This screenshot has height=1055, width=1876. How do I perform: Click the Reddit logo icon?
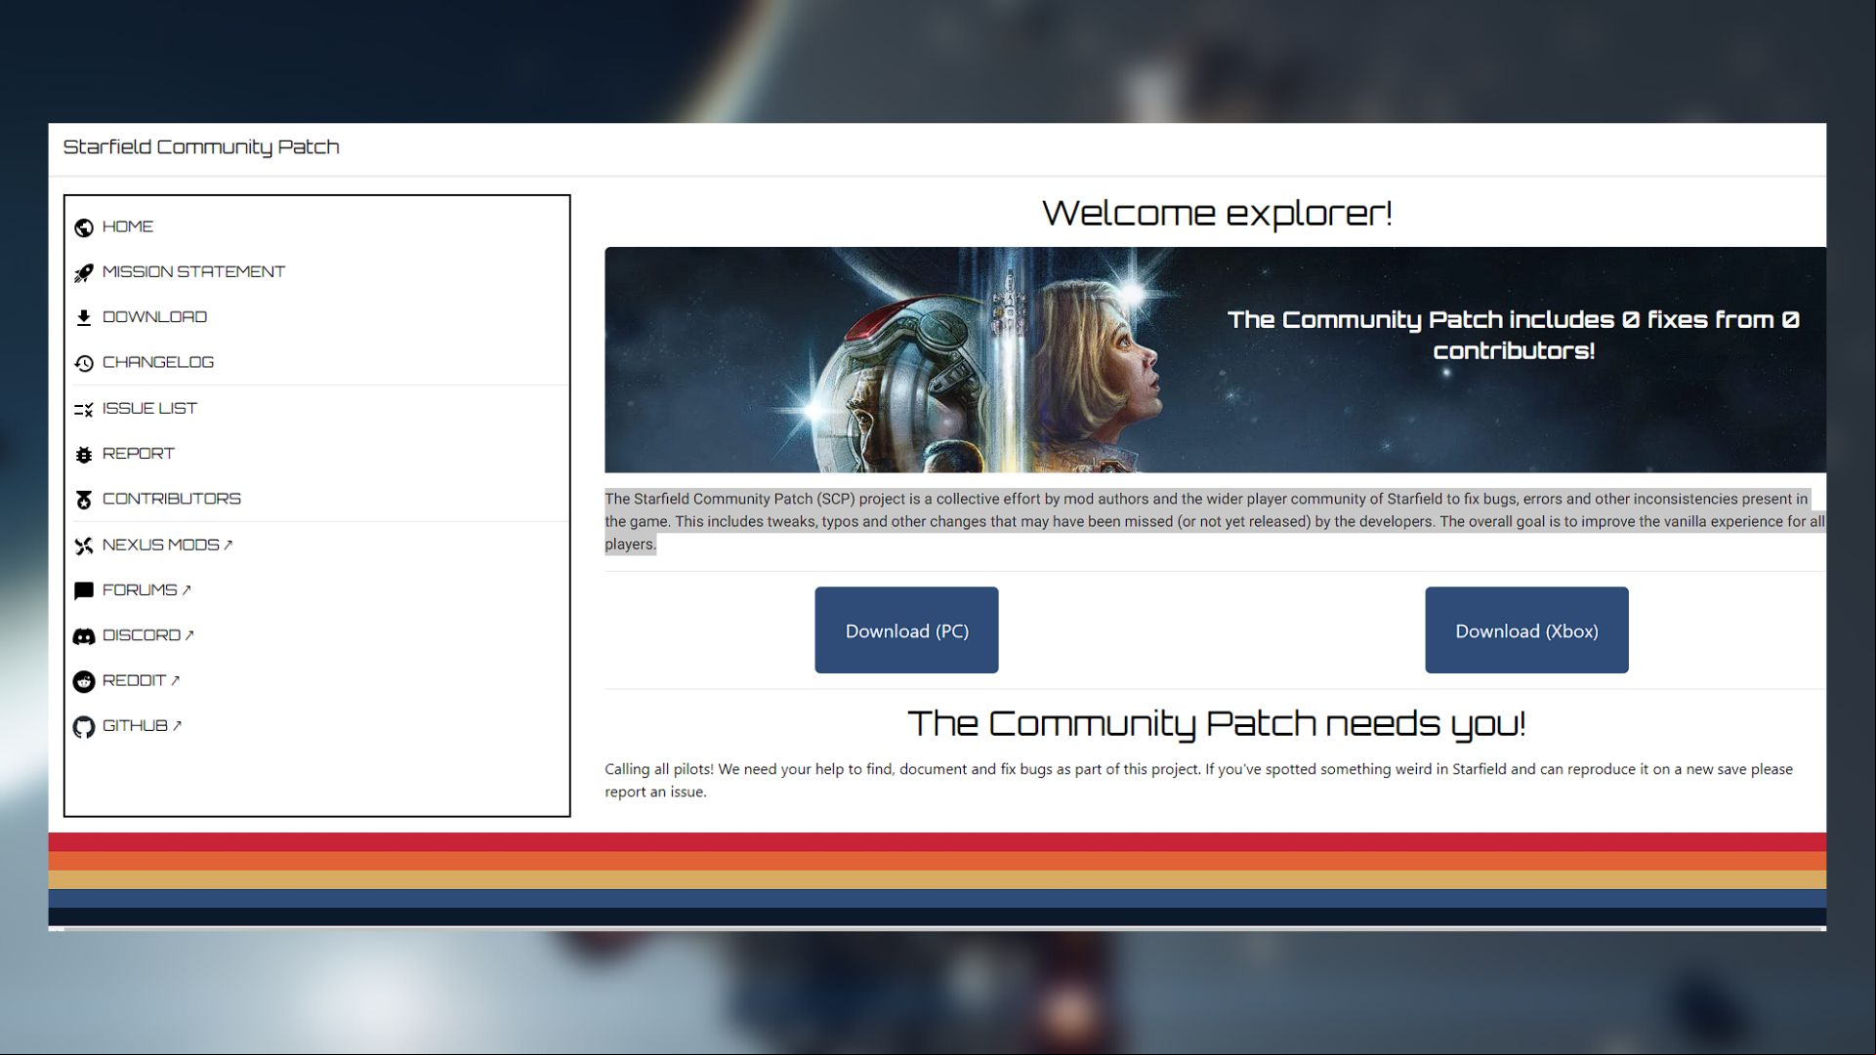coord(84,681)
